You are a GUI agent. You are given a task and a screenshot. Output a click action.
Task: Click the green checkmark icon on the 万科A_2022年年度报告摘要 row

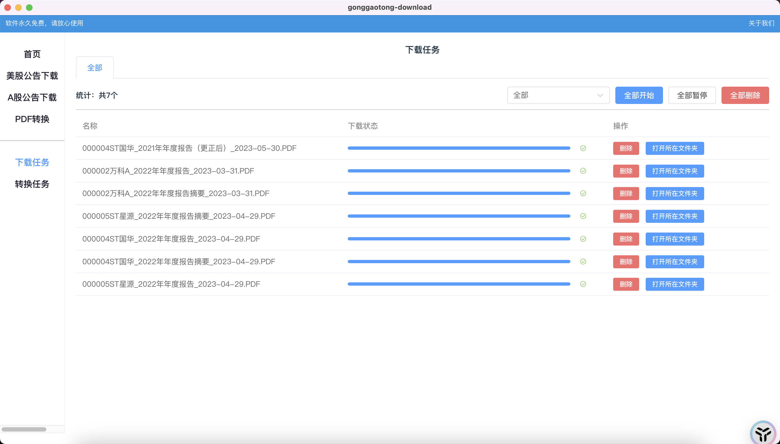[583, 193]
